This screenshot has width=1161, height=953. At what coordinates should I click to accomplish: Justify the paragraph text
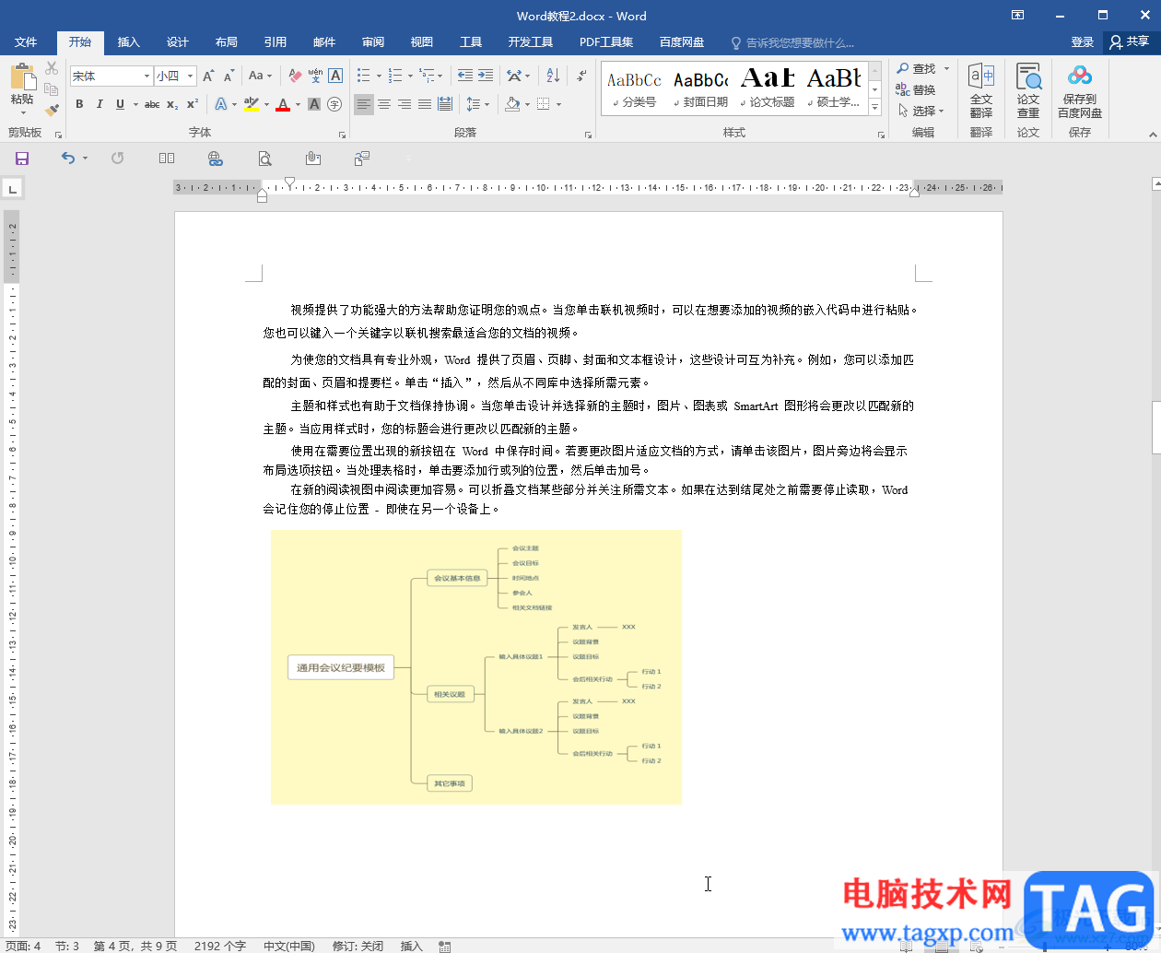[425, 104]
